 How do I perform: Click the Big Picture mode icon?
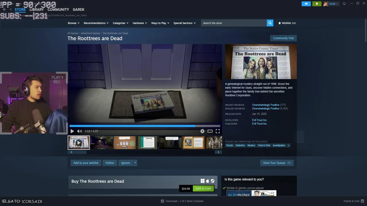[344, 4]
